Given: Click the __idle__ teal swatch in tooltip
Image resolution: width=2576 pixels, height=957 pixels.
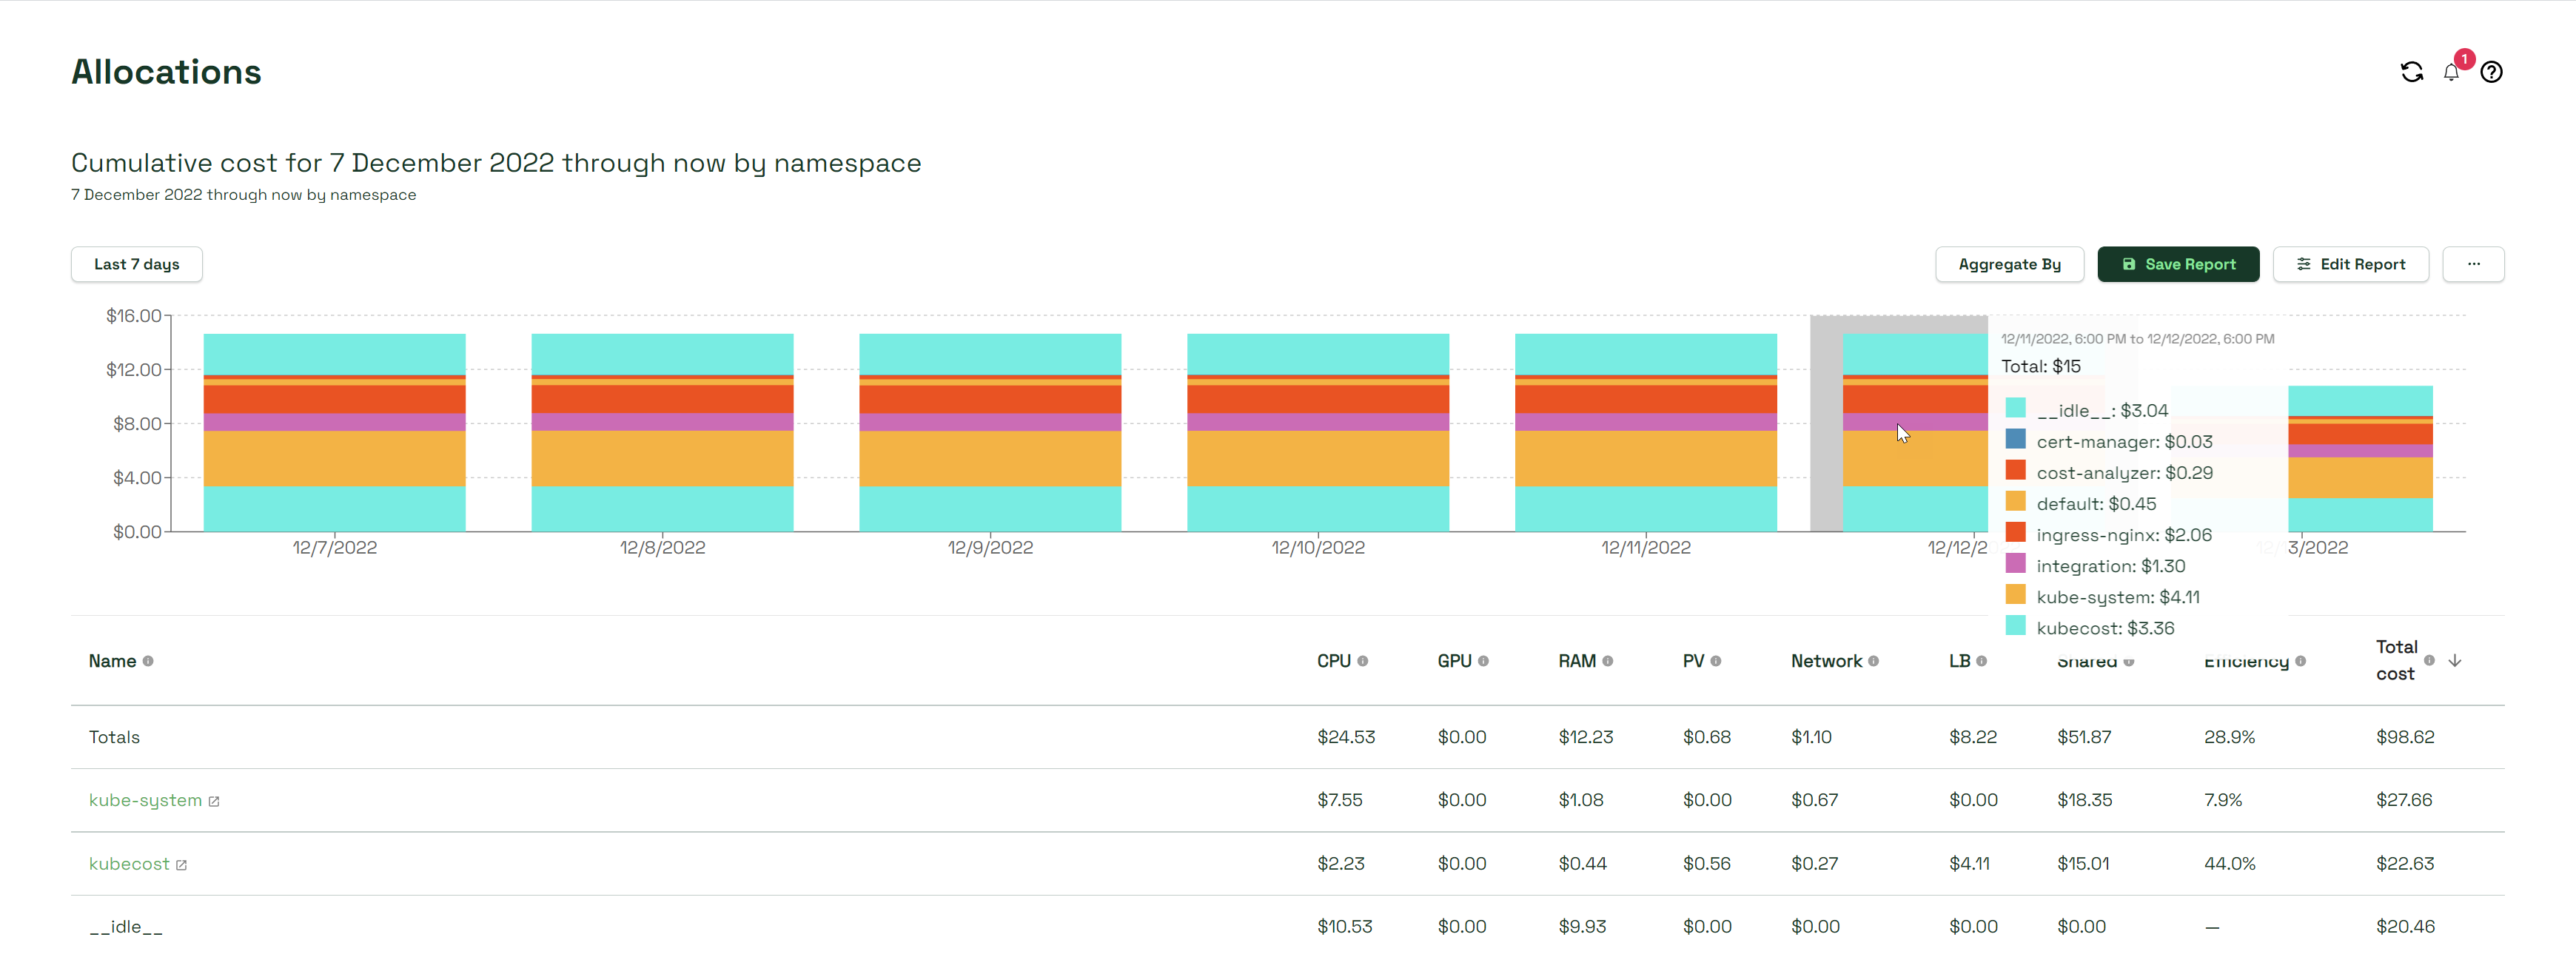Looking at the screenshot, I should point(2015,408).
